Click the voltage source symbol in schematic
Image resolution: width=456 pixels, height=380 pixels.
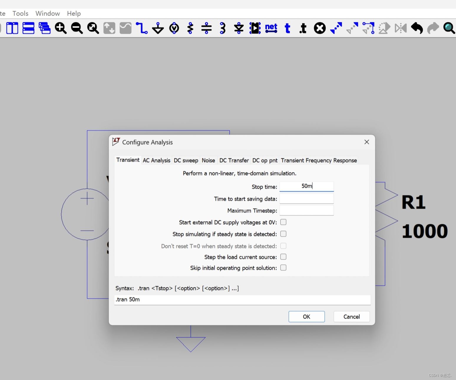click(x=85, y=214)
